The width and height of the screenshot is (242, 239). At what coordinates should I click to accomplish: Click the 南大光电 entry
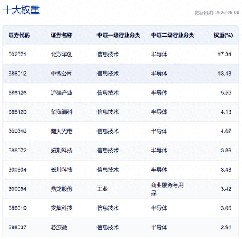(62, 131)
